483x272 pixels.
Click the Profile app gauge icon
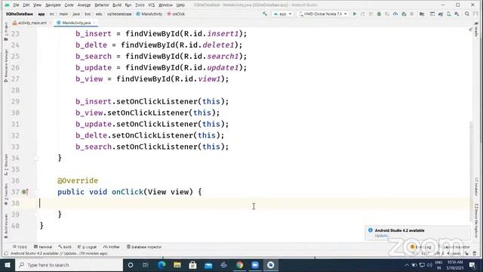click(x=395, y=14)
